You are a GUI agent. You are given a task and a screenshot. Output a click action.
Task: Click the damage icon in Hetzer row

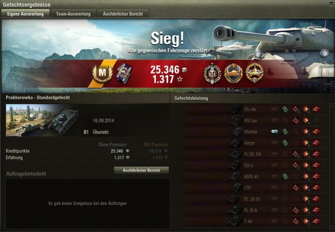point(306,143)
